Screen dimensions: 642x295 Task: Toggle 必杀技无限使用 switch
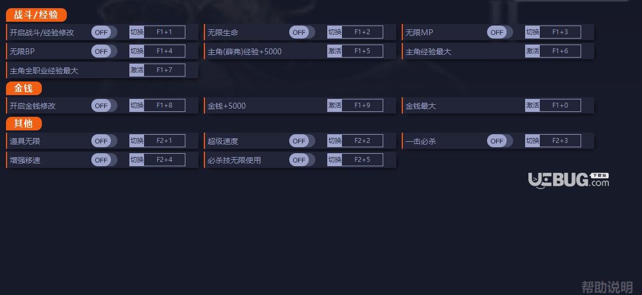(302, 160)
